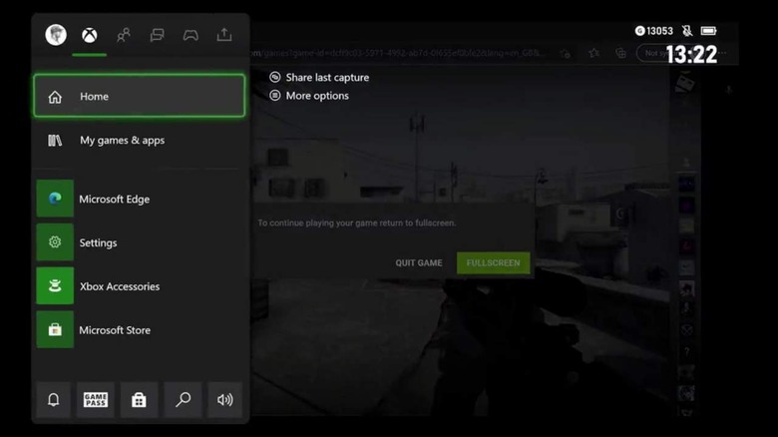This screenshot has height=437, width=778.
Task: Open Microsoft Store from the guide list
Action: tap(139, 329)
